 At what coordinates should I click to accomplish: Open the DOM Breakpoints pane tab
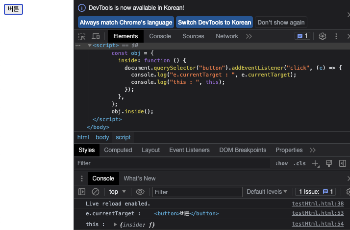point(243,150)
